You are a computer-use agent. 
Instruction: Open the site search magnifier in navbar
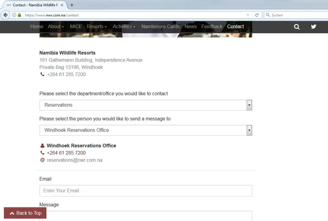click(297, 27)
